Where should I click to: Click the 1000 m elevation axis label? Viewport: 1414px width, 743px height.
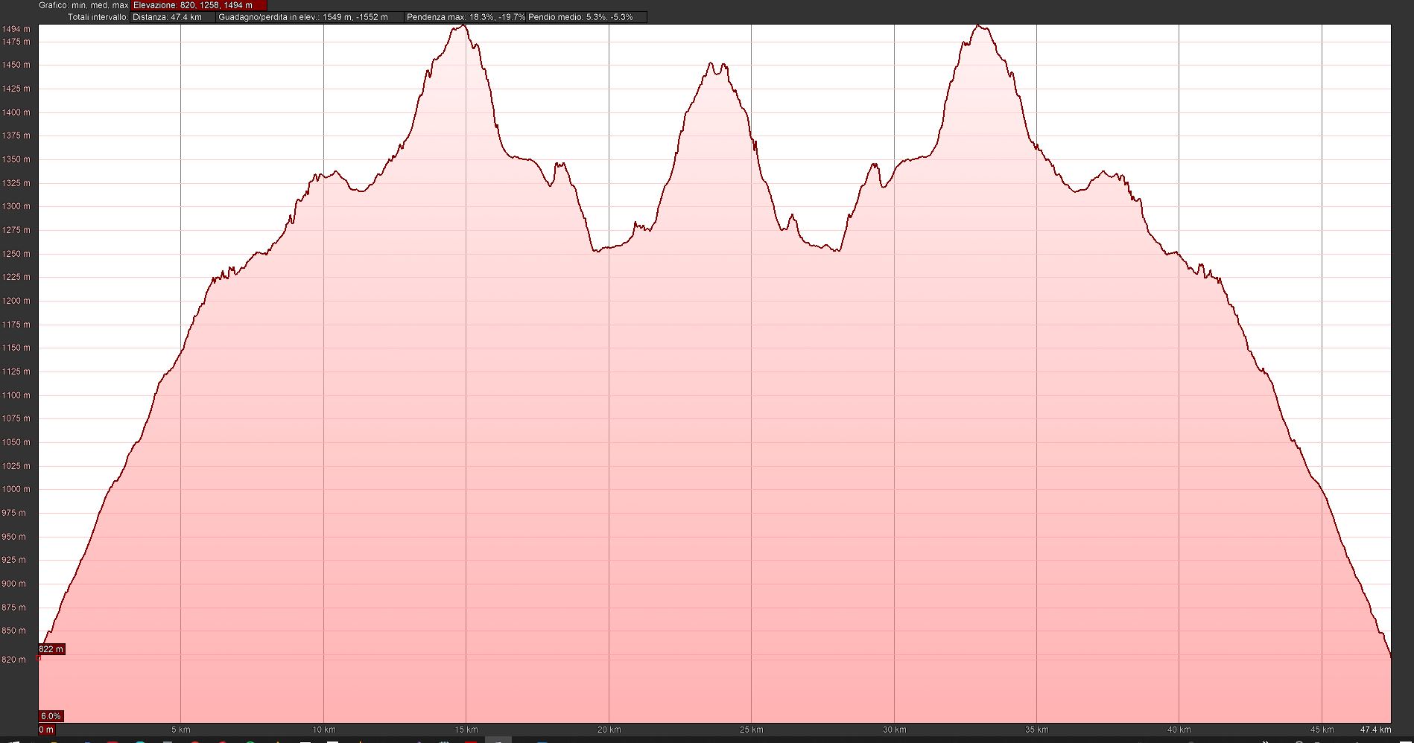[x=16, y=489]
